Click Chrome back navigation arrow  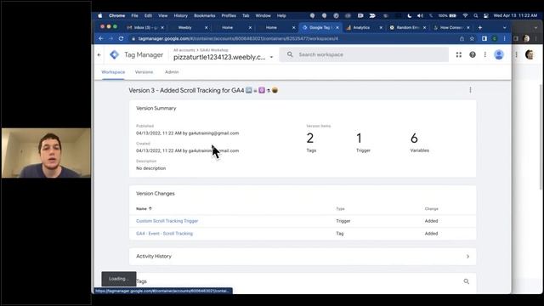101,38
